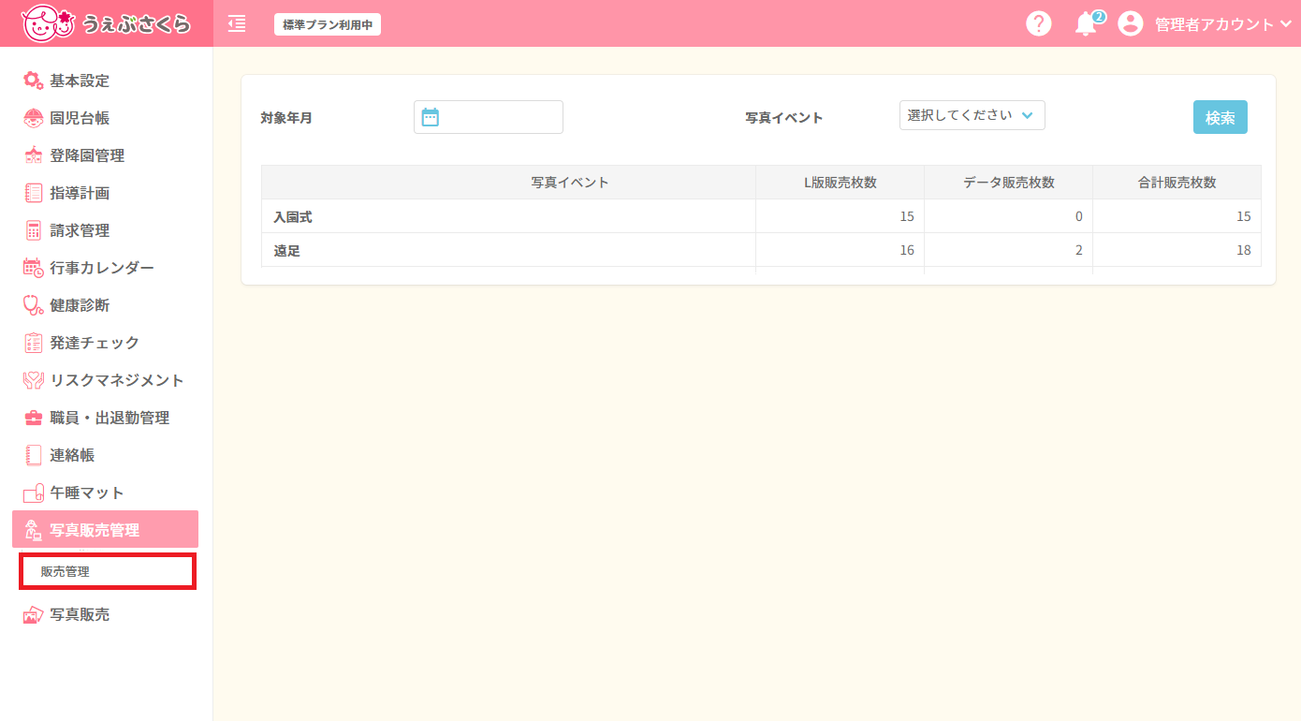Click the photo icon beside 写真販売
The image size is (1301, 721).
[33, 614]
